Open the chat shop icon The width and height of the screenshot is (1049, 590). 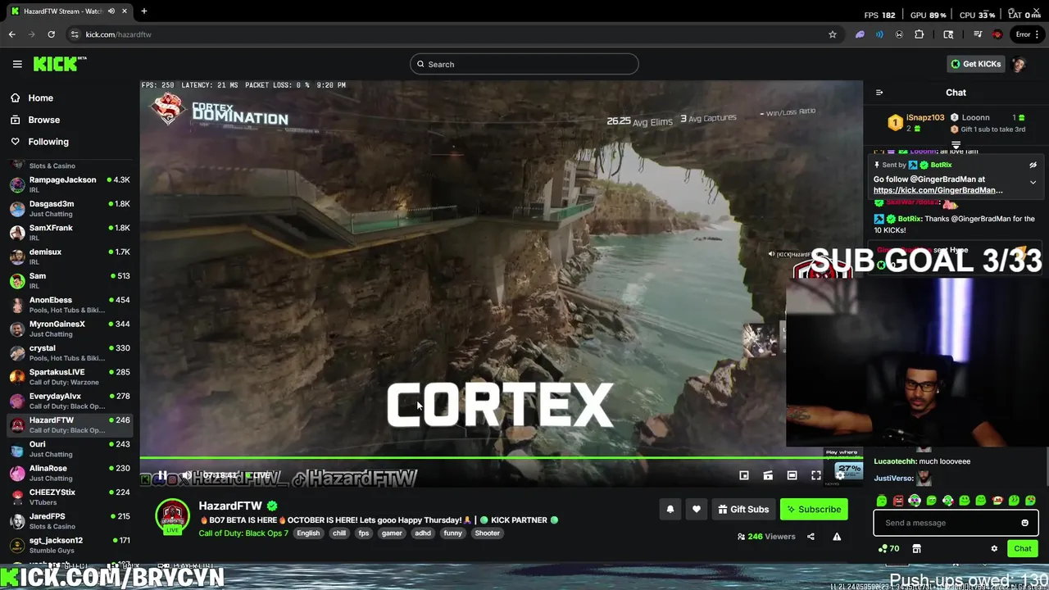click(917, 549)
